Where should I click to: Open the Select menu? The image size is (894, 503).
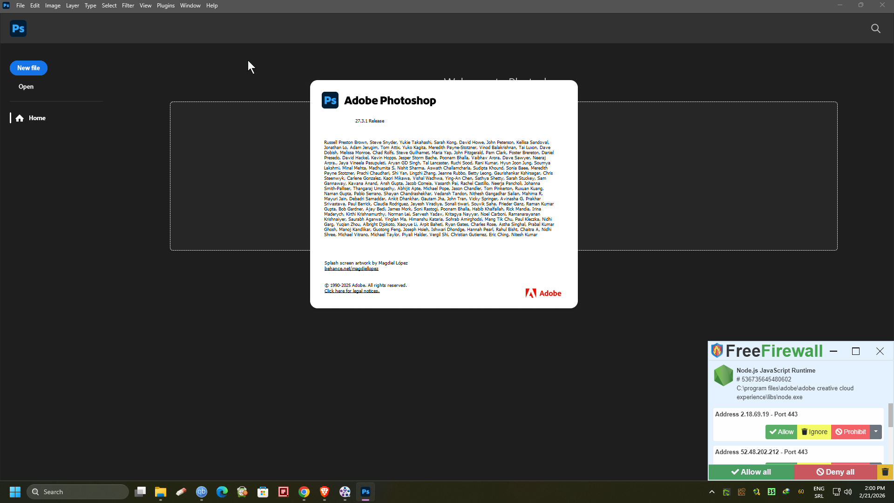coord(109,6)
